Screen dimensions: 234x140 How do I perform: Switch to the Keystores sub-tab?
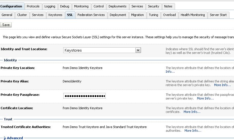coord(55,15)
